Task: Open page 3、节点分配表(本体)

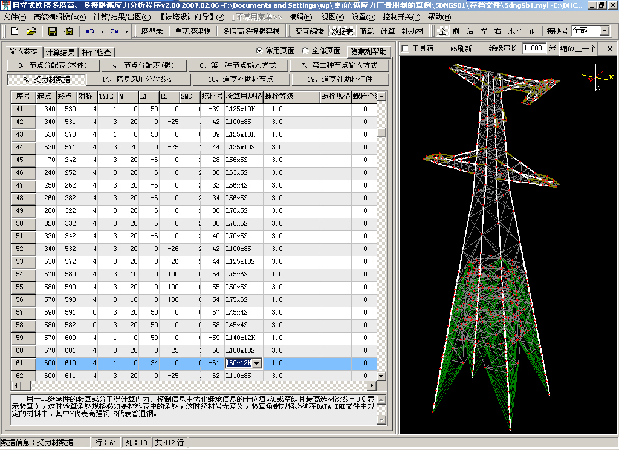Action: 53,65
